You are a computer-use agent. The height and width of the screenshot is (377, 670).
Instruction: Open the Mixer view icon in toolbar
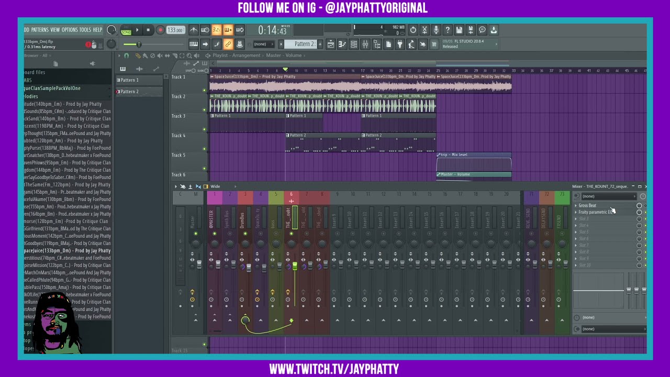(365, 45)
